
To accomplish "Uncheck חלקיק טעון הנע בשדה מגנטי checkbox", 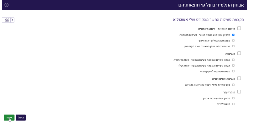I will [x=233, y=35].
